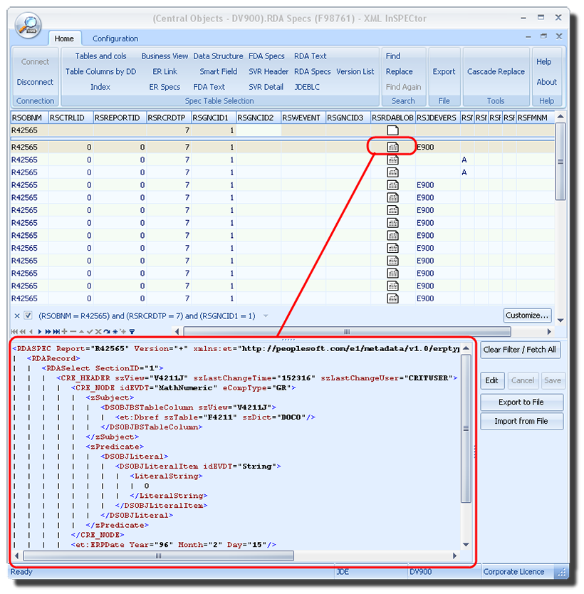Open Tables and cols selection

coord(100,56)
